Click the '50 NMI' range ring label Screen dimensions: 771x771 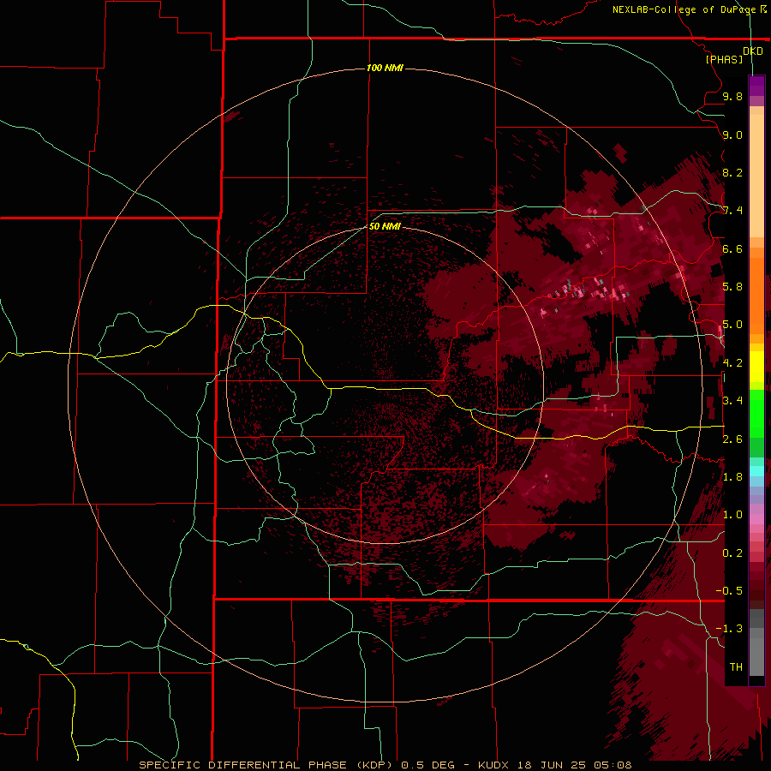tap(385, 226)
